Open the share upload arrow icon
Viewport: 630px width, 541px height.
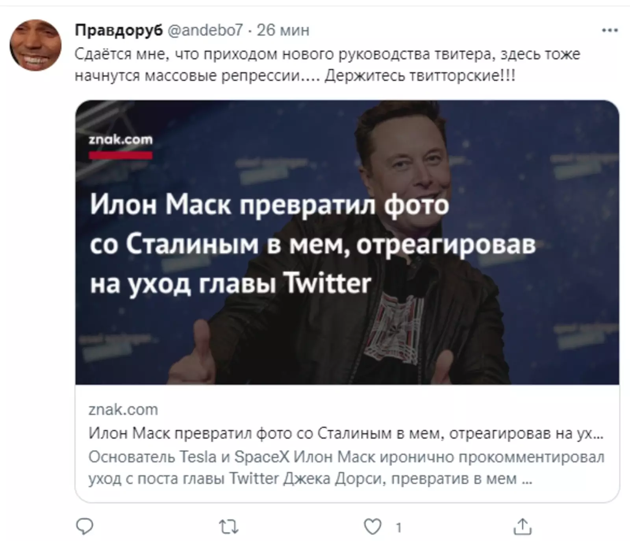tap(523, 526)
